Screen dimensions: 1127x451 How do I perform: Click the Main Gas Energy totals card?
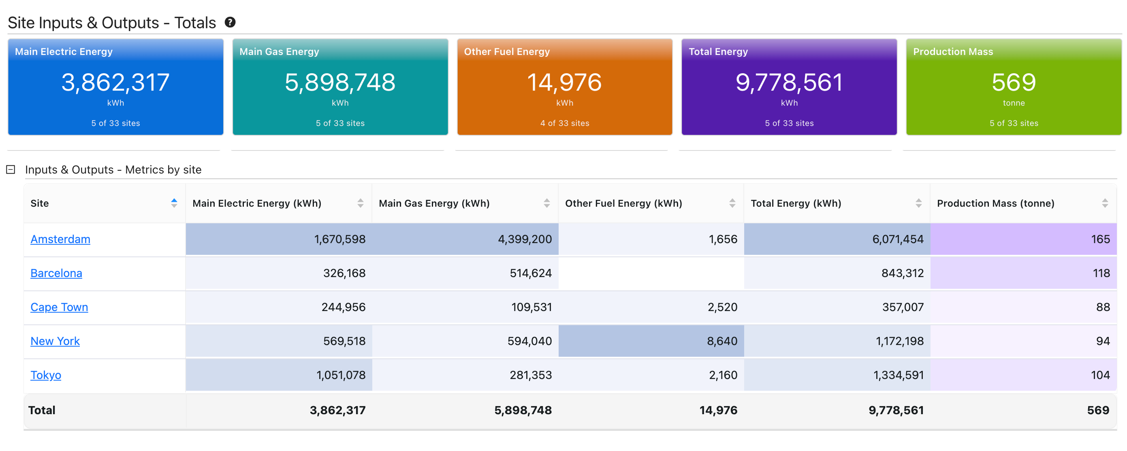pyautogui.click(x=340, y=87)
